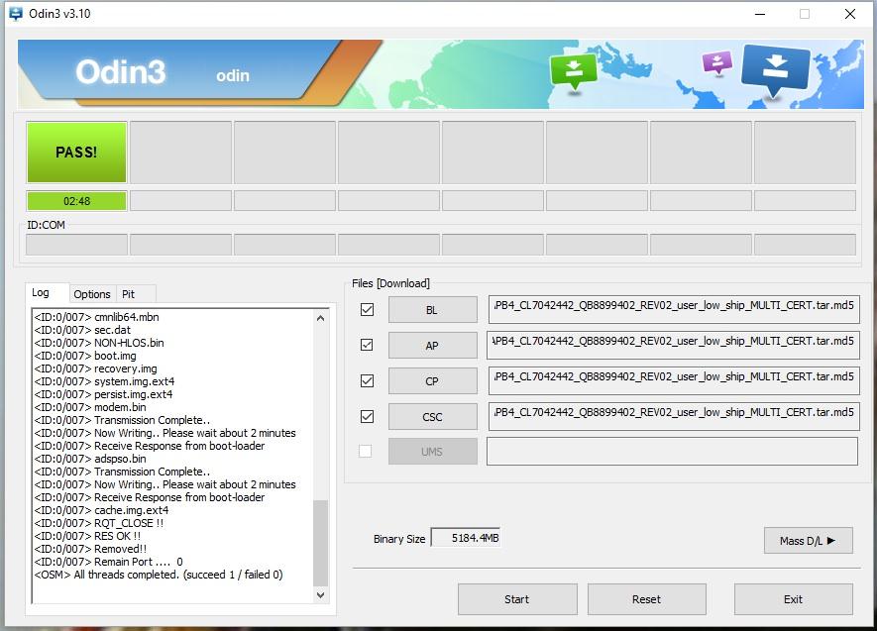This screenshot has height=631, width=877.
Task: Open the Pit tab
Action: [x=128, y=294]
